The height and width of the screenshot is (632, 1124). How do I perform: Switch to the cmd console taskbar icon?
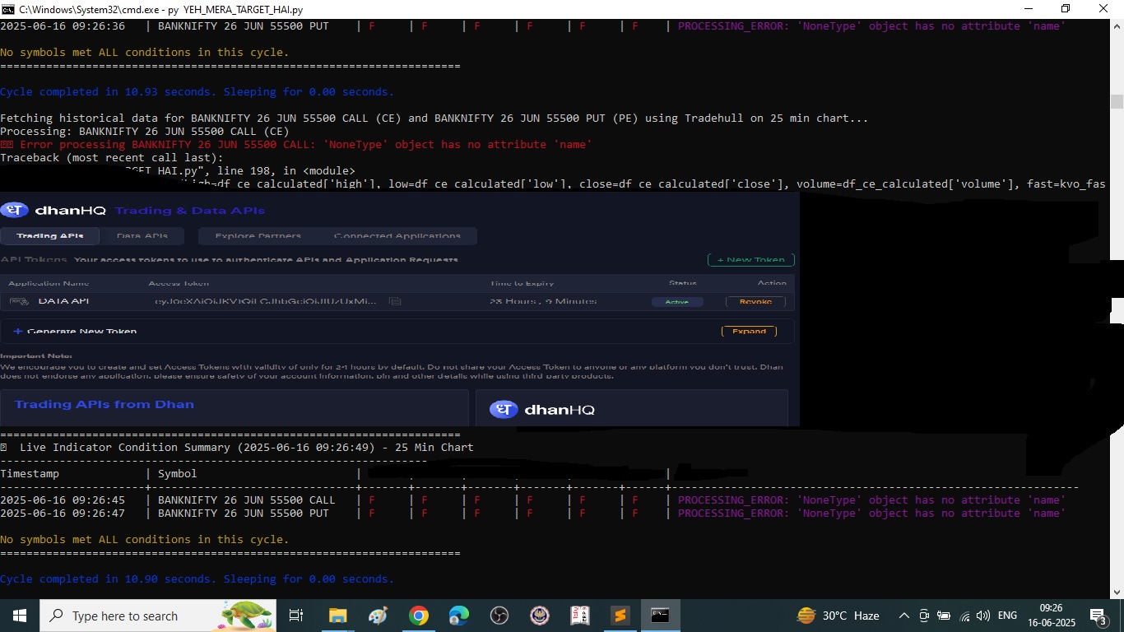click(x=660, y=616)
